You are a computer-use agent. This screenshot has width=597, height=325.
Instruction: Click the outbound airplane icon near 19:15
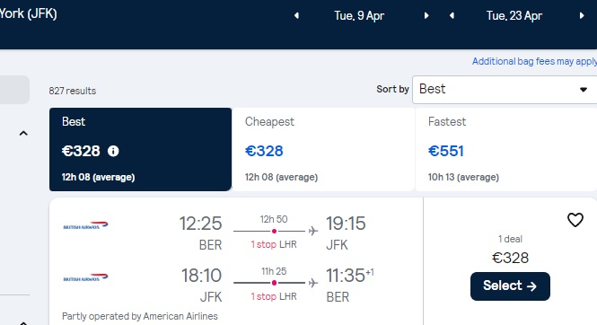pos(313,231)
